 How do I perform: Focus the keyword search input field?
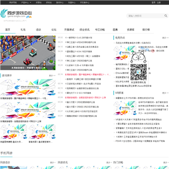point(146,15)
